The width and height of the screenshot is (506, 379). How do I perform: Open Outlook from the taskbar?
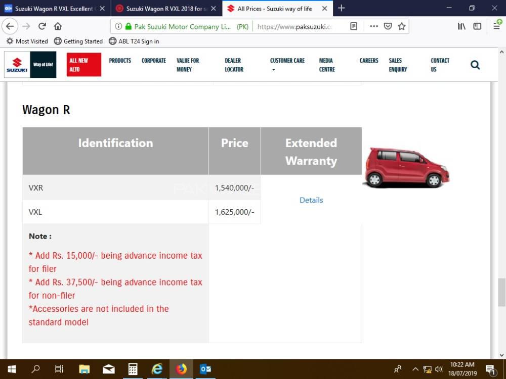coord(205,369)
